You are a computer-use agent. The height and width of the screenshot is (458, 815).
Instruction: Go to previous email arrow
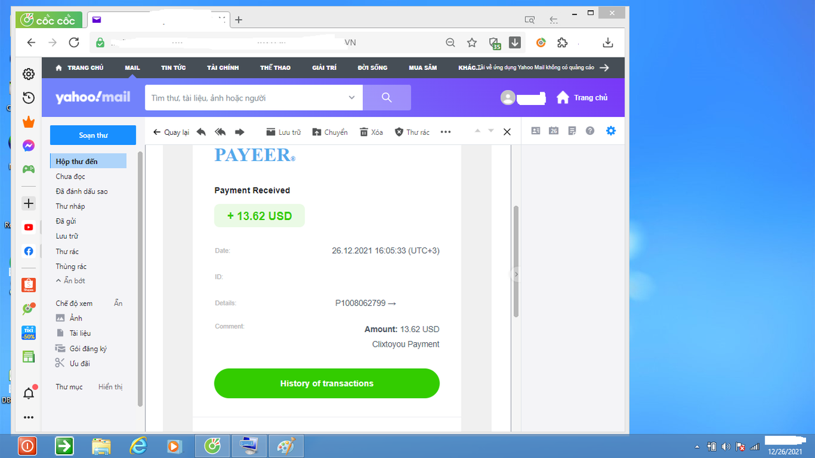477,131
